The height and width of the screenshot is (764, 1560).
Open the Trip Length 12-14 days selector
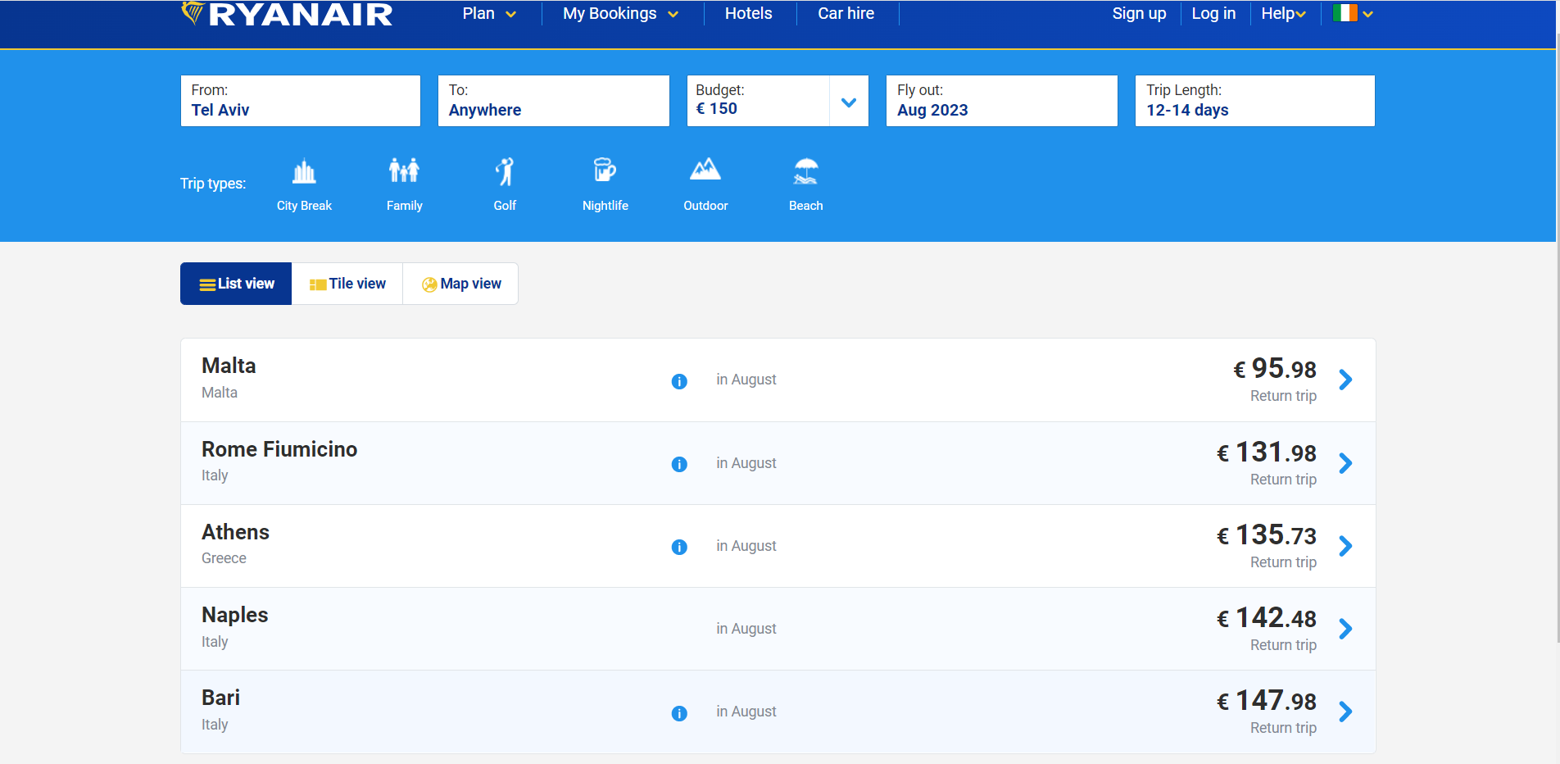(x=1254, y=101)
